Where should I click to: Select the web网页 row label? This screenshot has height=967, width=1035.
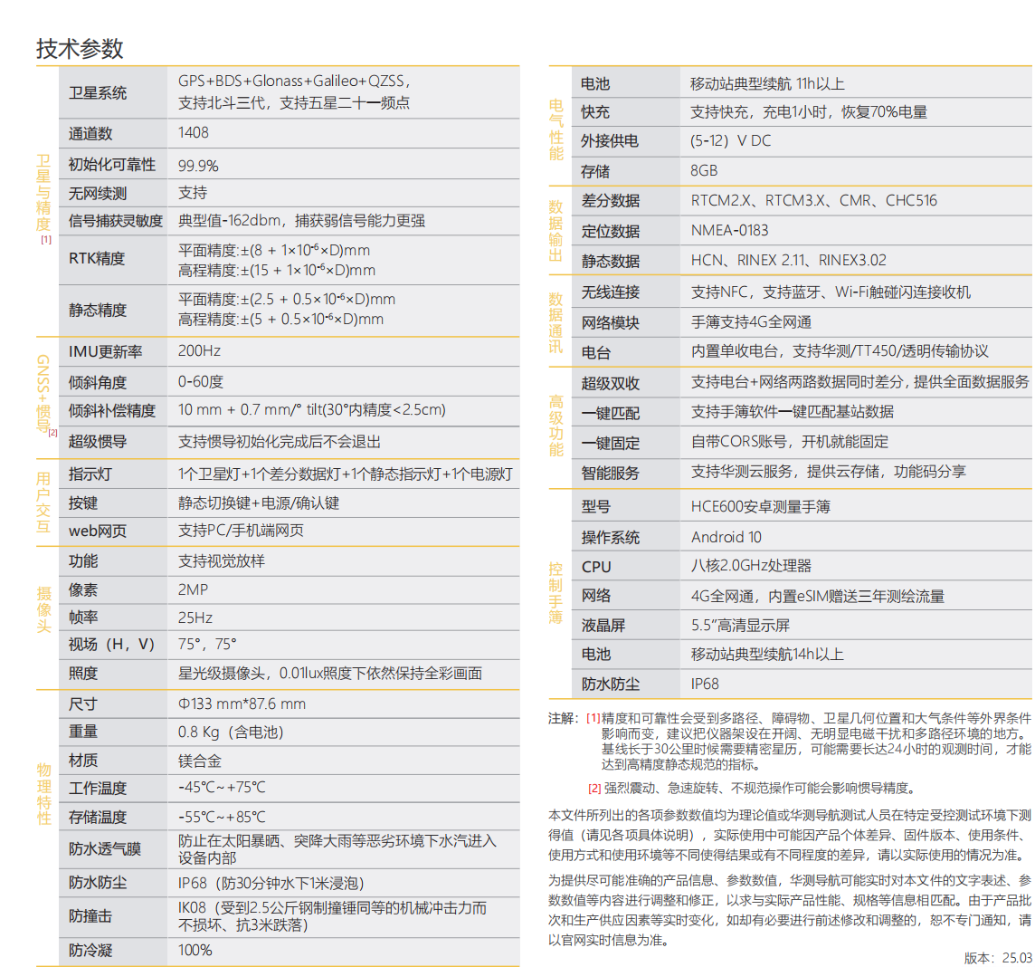point(98,531)
